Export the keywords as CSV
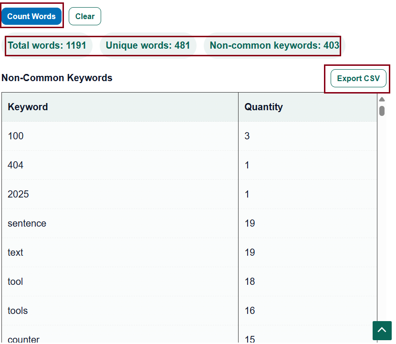The height and width of the screenshot is (344, 396). [x=358, y=78]
